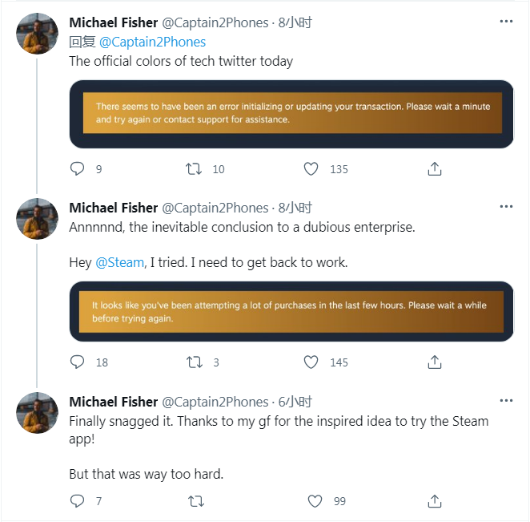Open more options on second tweet

(x=505, y=207)
